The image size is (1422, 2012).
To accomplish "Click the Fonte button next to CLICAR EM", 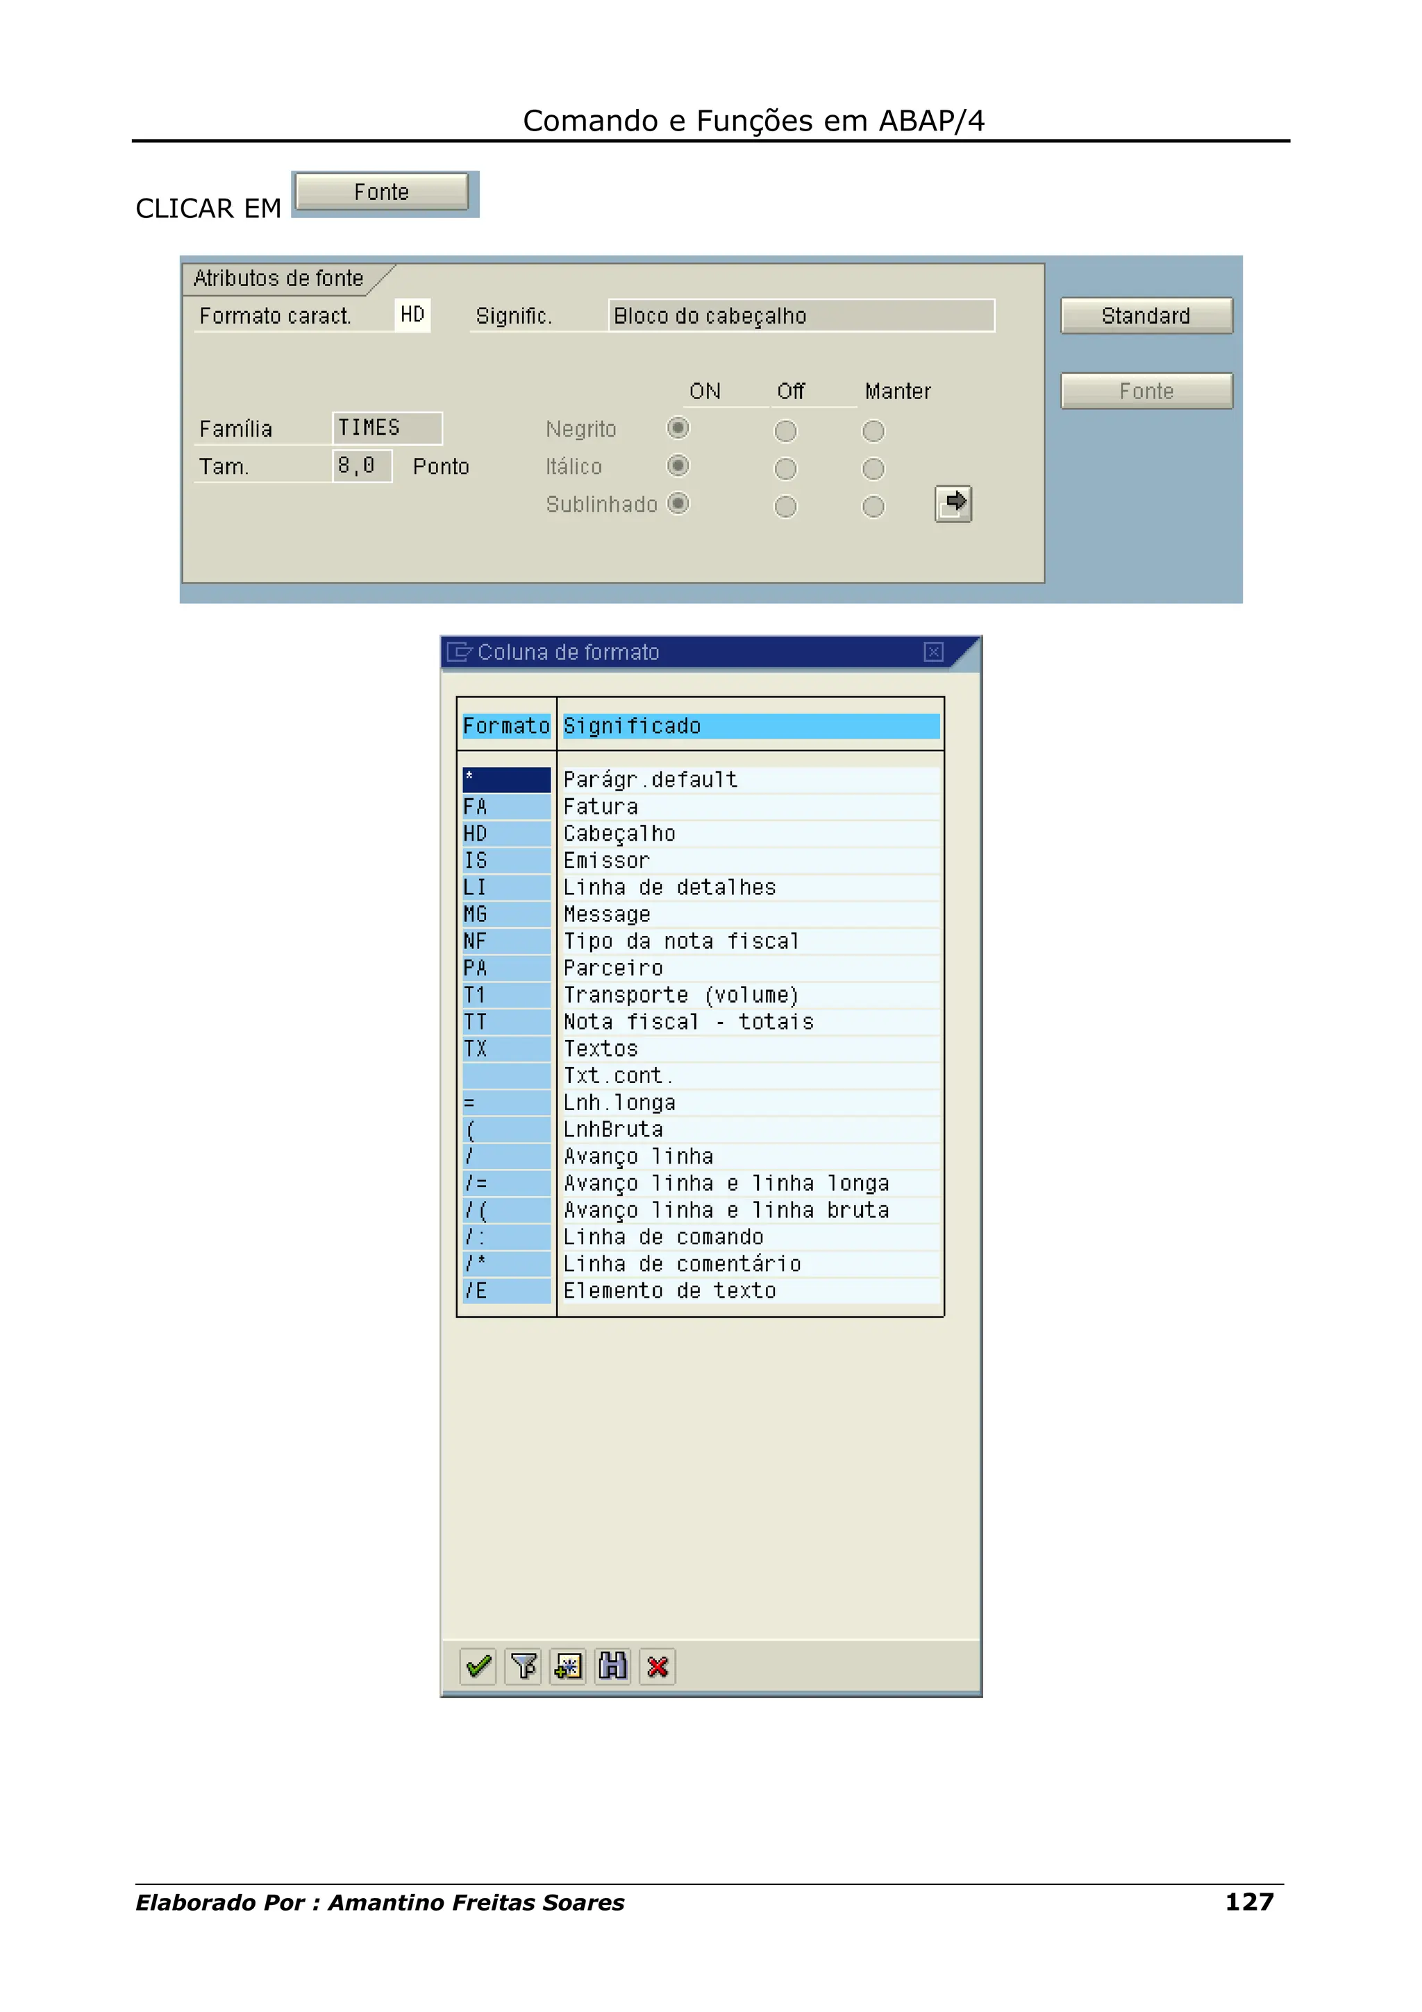I will (381, 192).
